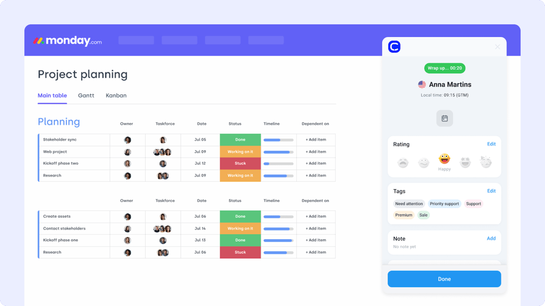Choose the last party-face rating emoji
The height and width of the screenshot is (306, 545).
486,162
